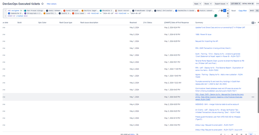This screenshot has width=259, height=135.
Task: Star the DevSecOps Executed tickets filter
Action: (43, 4)
